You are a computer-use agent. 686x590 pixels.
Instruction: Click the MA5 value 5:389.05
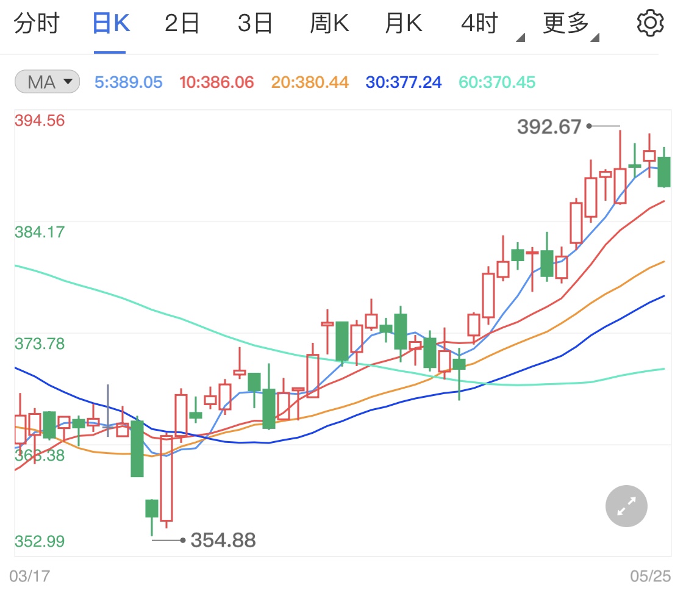point(129,82)
